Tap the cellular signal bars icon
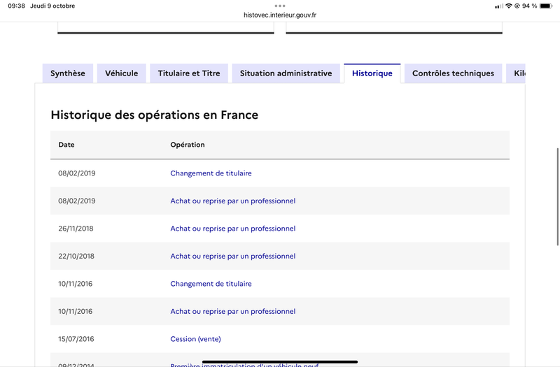 pos(498,6)
